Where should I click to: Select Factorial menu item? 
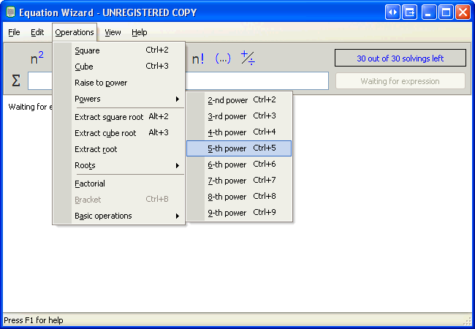tap(118, 184)
